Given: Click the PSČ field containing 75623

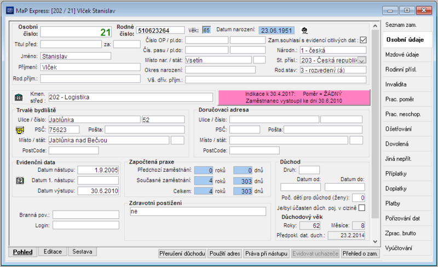Looking at the screenshot, I should (64, 130).
